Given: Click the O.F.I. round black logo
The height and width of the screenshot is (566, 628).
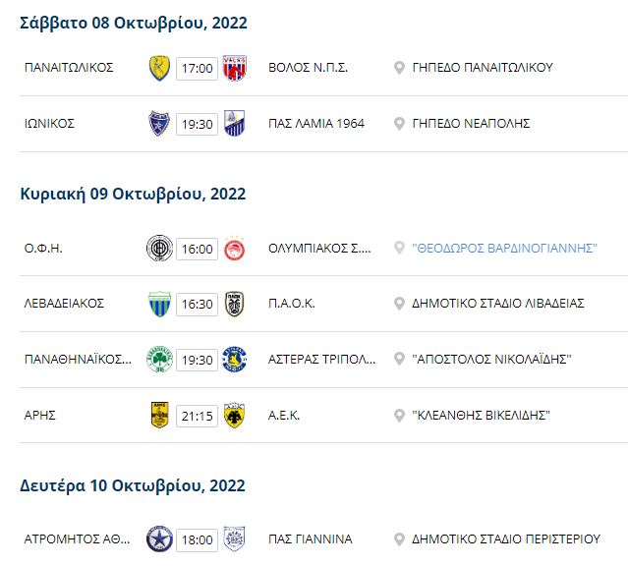Looking at the screenshot, I should pyautogui.click(x=159, y=248).
